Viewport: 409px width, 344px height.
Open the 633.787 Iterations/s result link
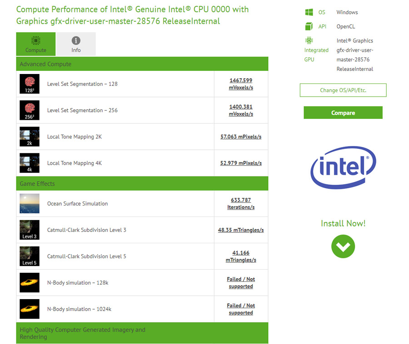coord(241,203)
